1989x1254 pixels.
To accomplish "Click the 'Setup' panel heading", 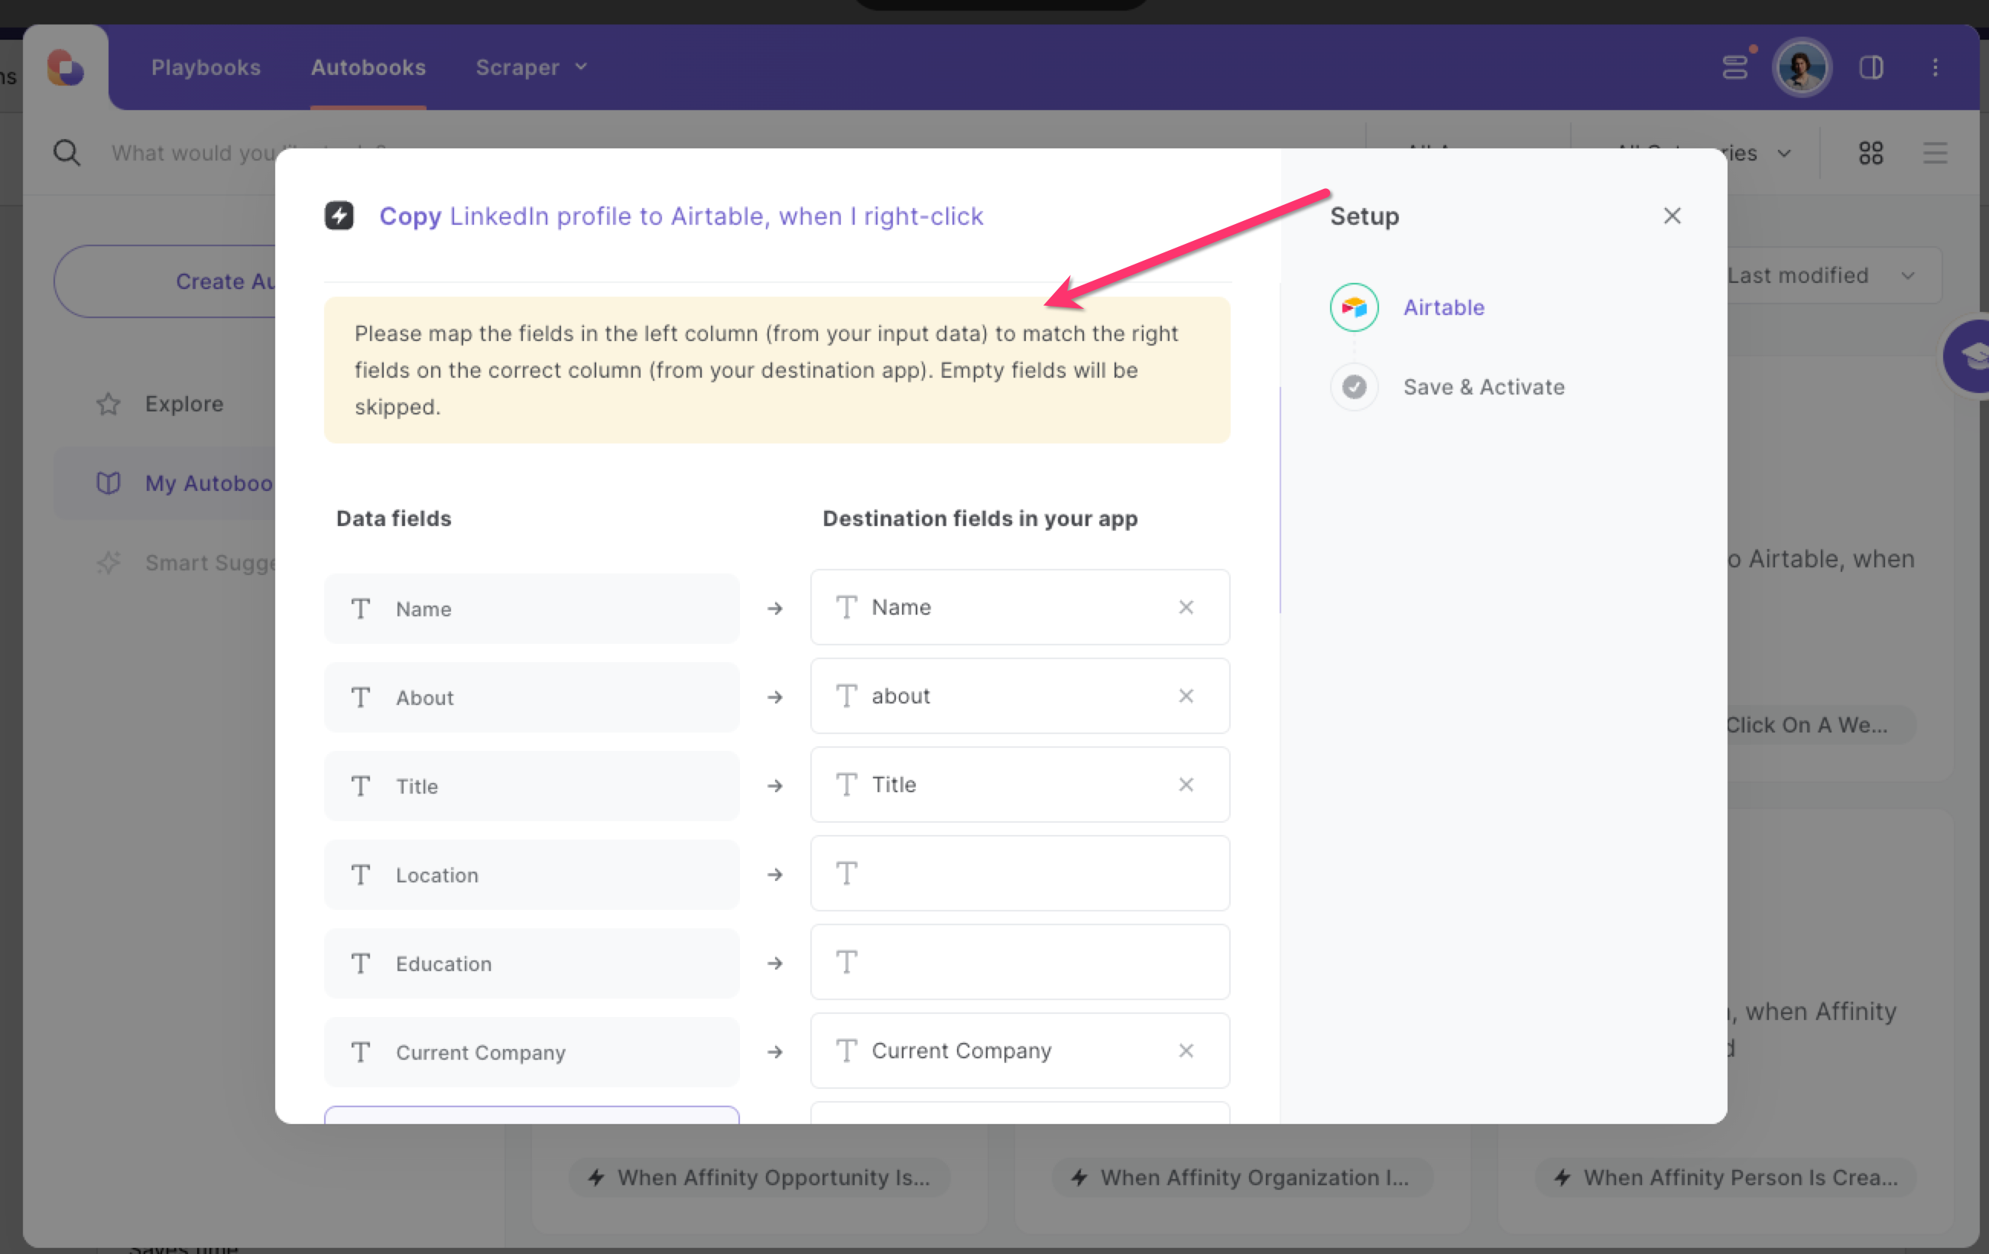I will coord(1364,216).
